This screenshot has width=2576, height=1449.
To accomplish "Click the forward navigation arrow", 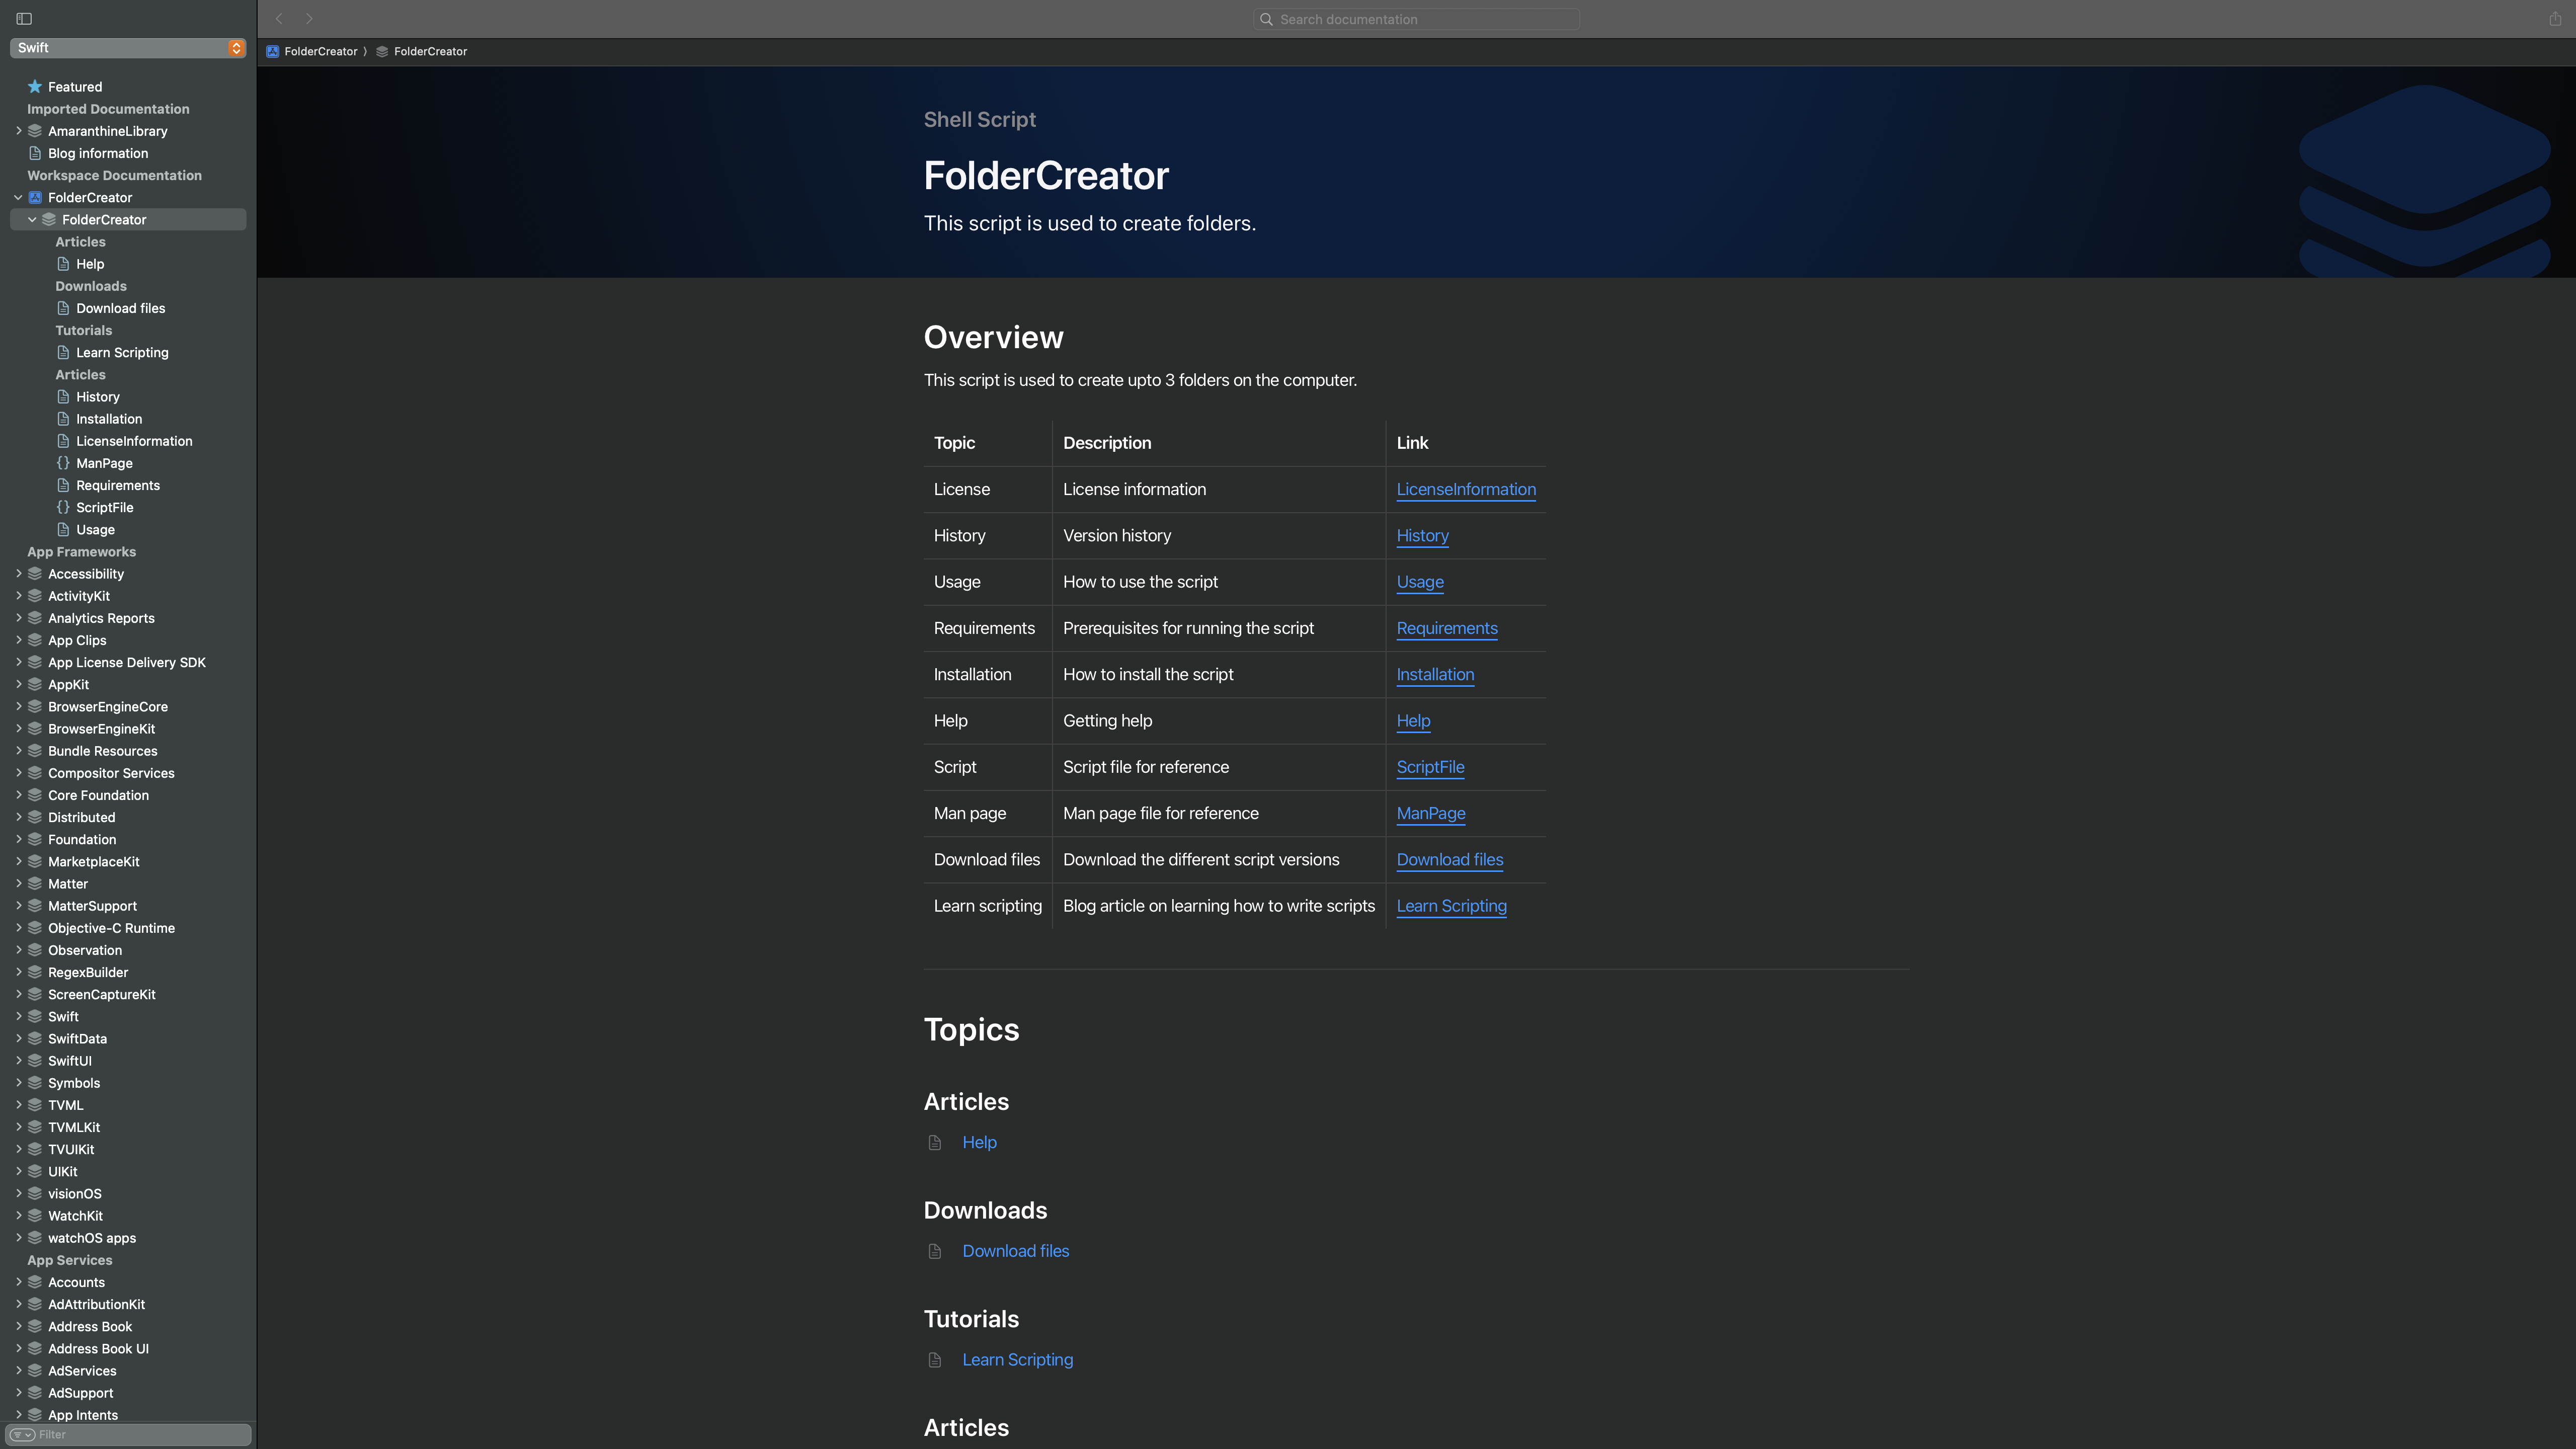I will point(309,19).
